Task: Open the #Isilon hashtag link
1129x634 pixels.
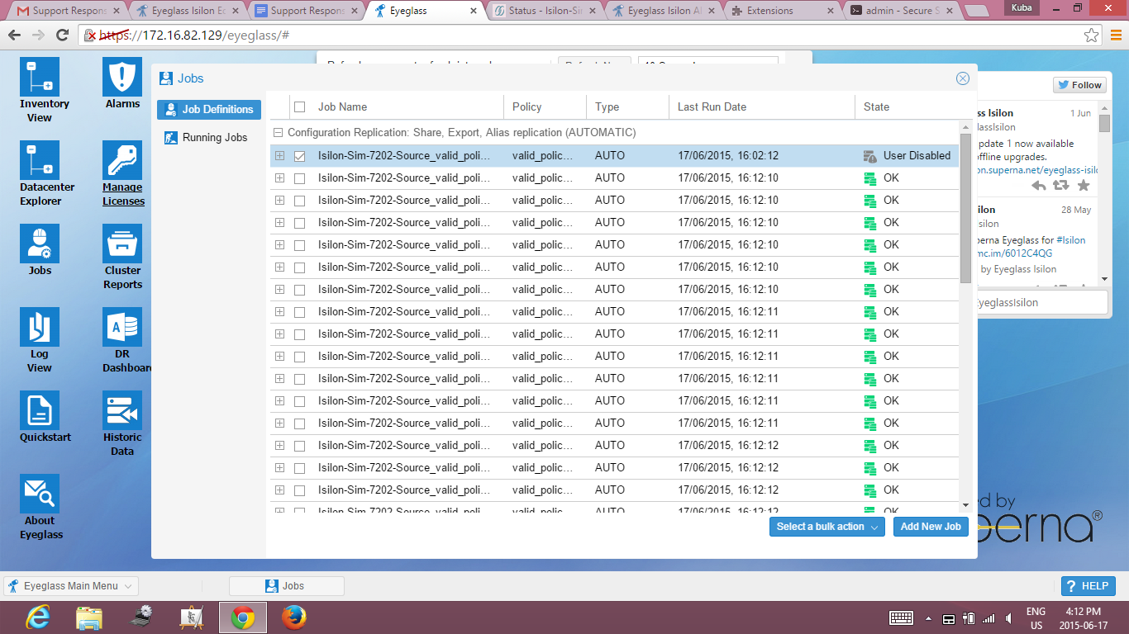Action: [x=1071, y=240]
